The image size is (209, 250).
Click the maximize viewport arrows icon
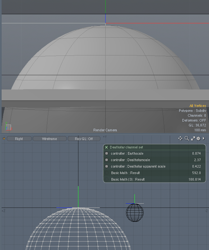[x=193, y=139]
